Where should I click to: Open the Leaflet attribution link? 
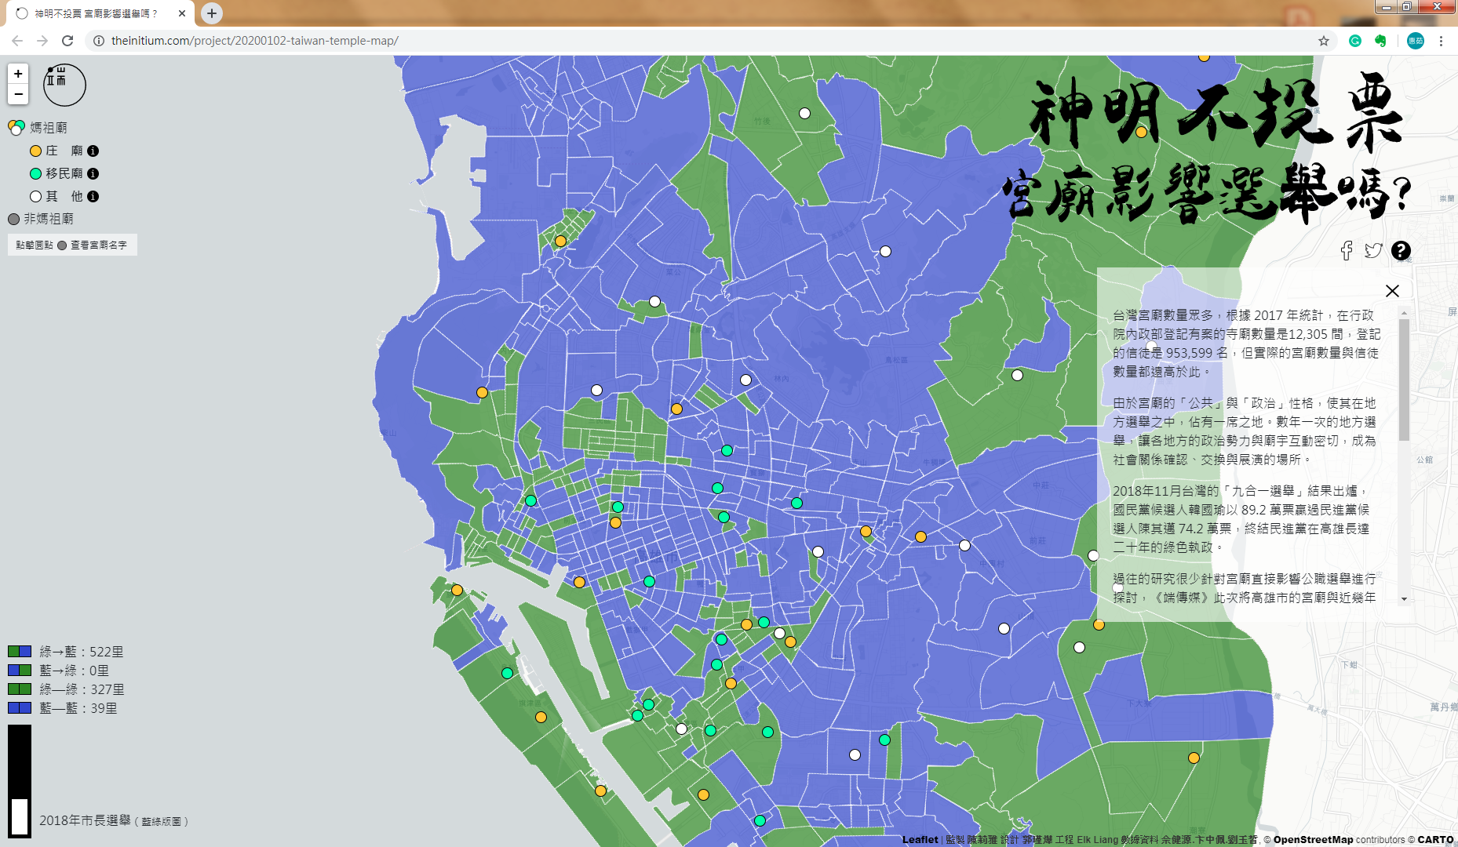pos(920,840)
